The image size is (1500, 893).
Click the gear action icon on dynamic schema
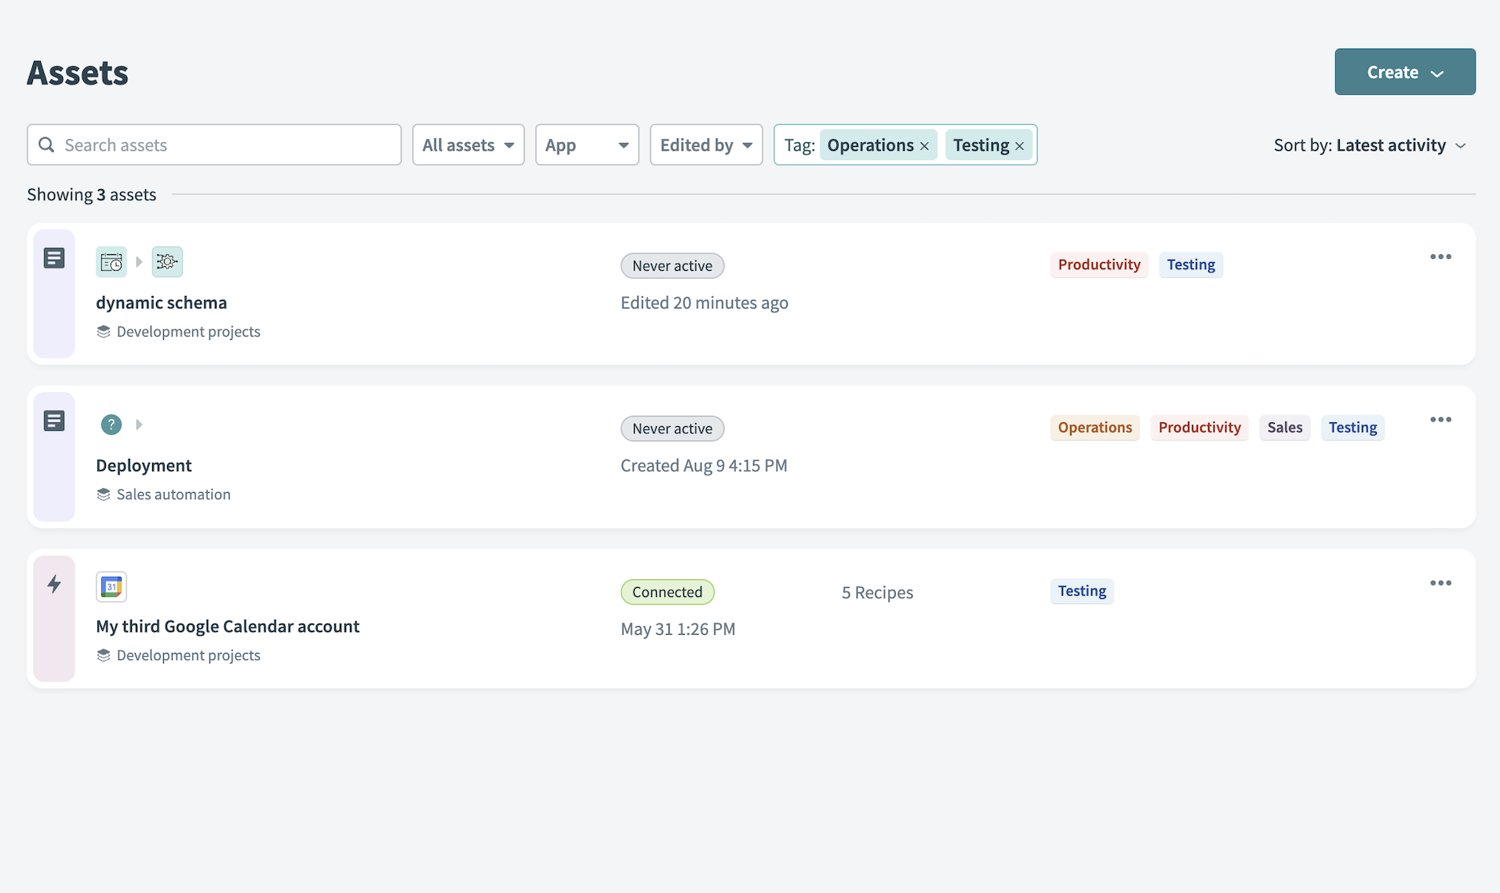coord(167,262)
